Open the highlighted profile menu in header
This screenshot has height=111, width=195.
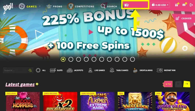[135, 5]
